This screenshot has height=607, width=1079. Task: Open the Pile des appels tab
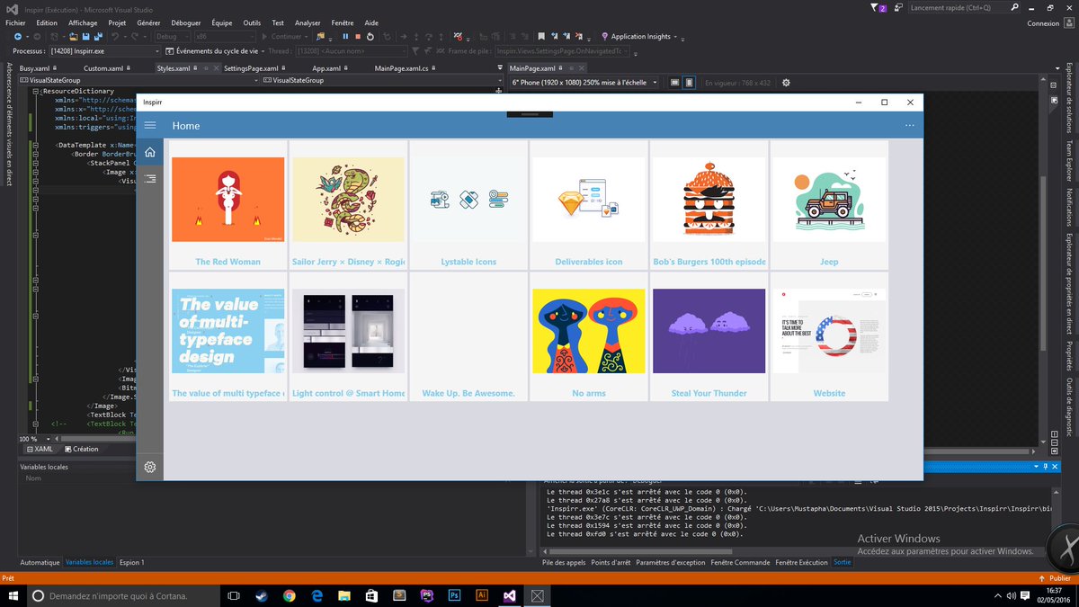pos(564,562)
